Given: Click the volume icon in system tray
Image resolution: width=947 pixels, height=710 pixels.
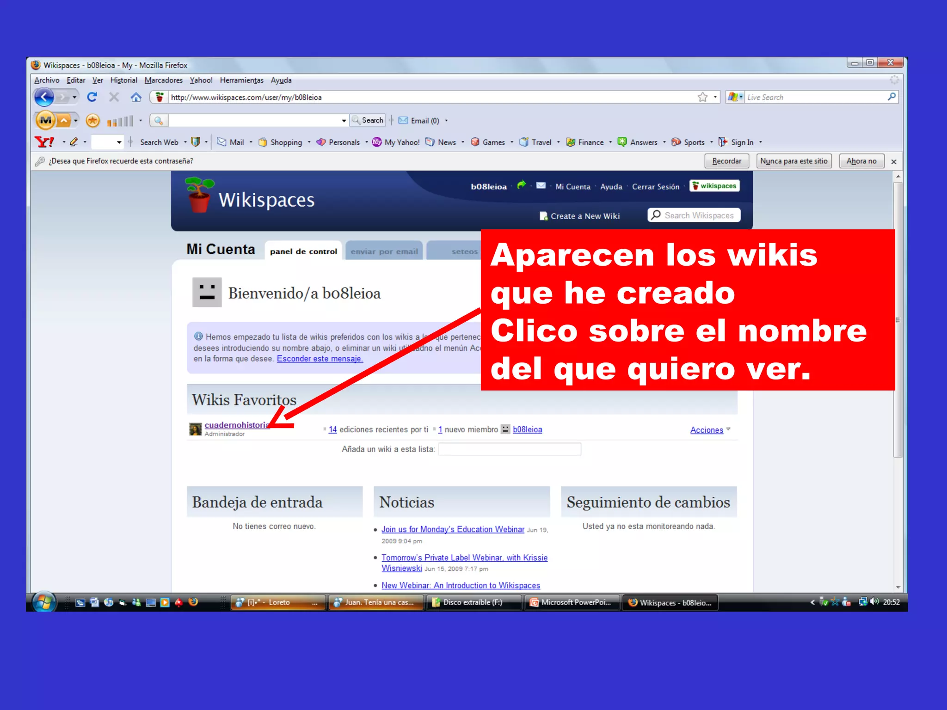Looking at the screenshot, I should (874, 601).
